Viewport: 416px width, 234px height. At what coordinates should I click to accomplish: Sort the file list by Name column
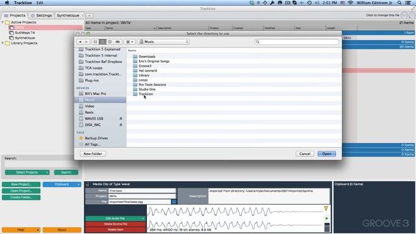tap(132, 51)
